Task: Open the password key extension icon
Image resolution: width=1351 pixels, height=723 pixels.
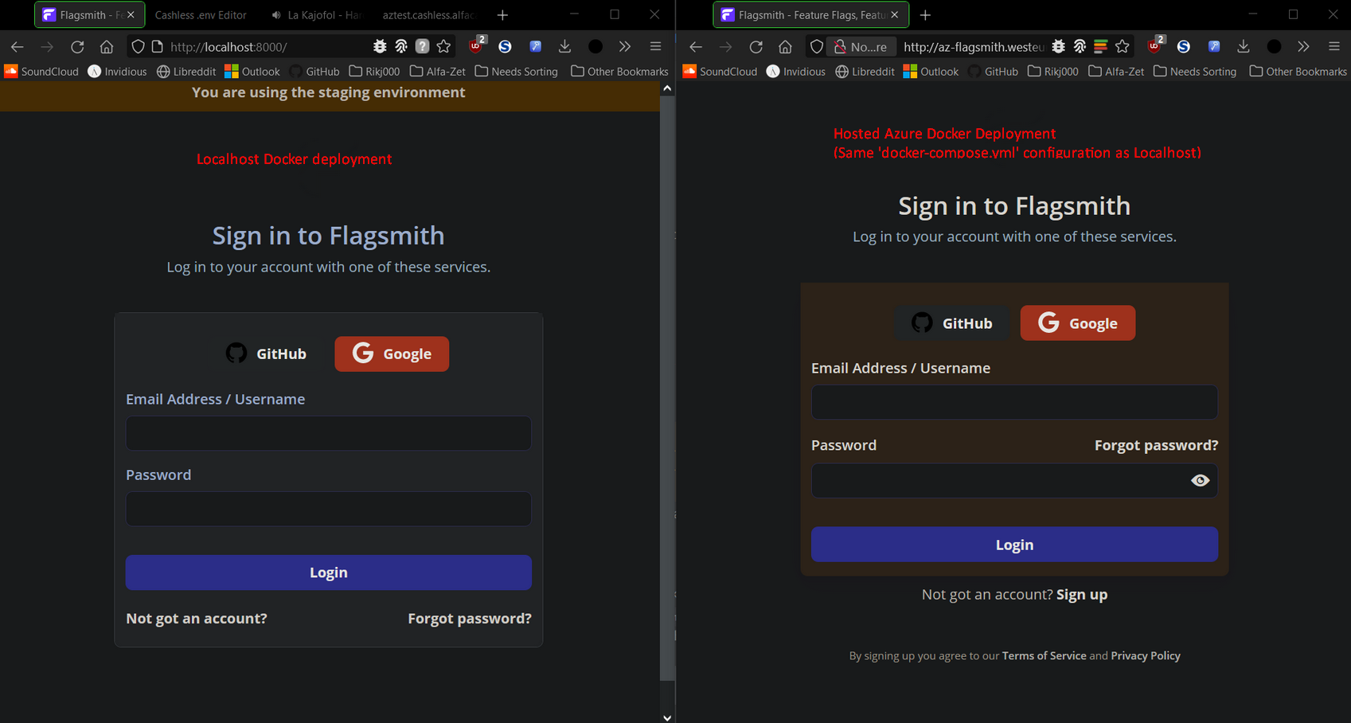Action: point(536,47)
